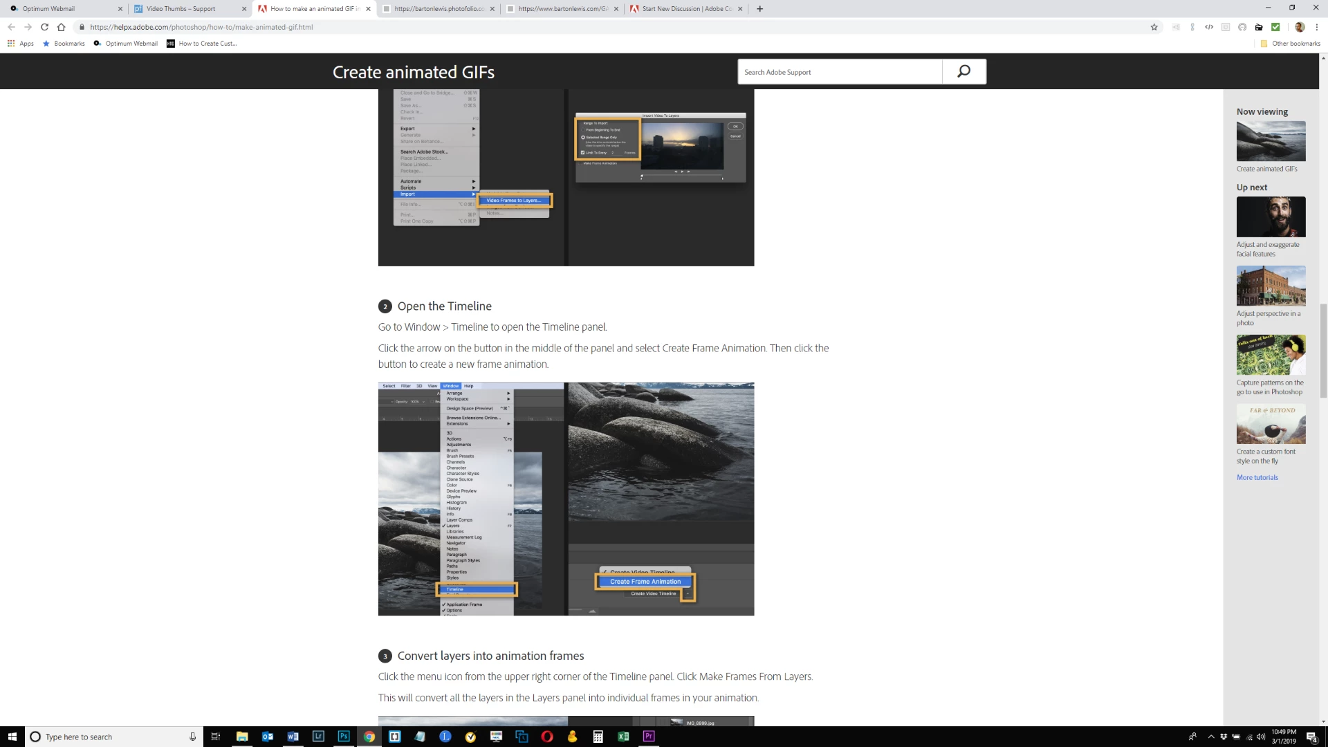The height and width of the screenshot is (747, 1328).
Task: Click the page vertical scrollbar thumb
Action: coord(1323,350)
